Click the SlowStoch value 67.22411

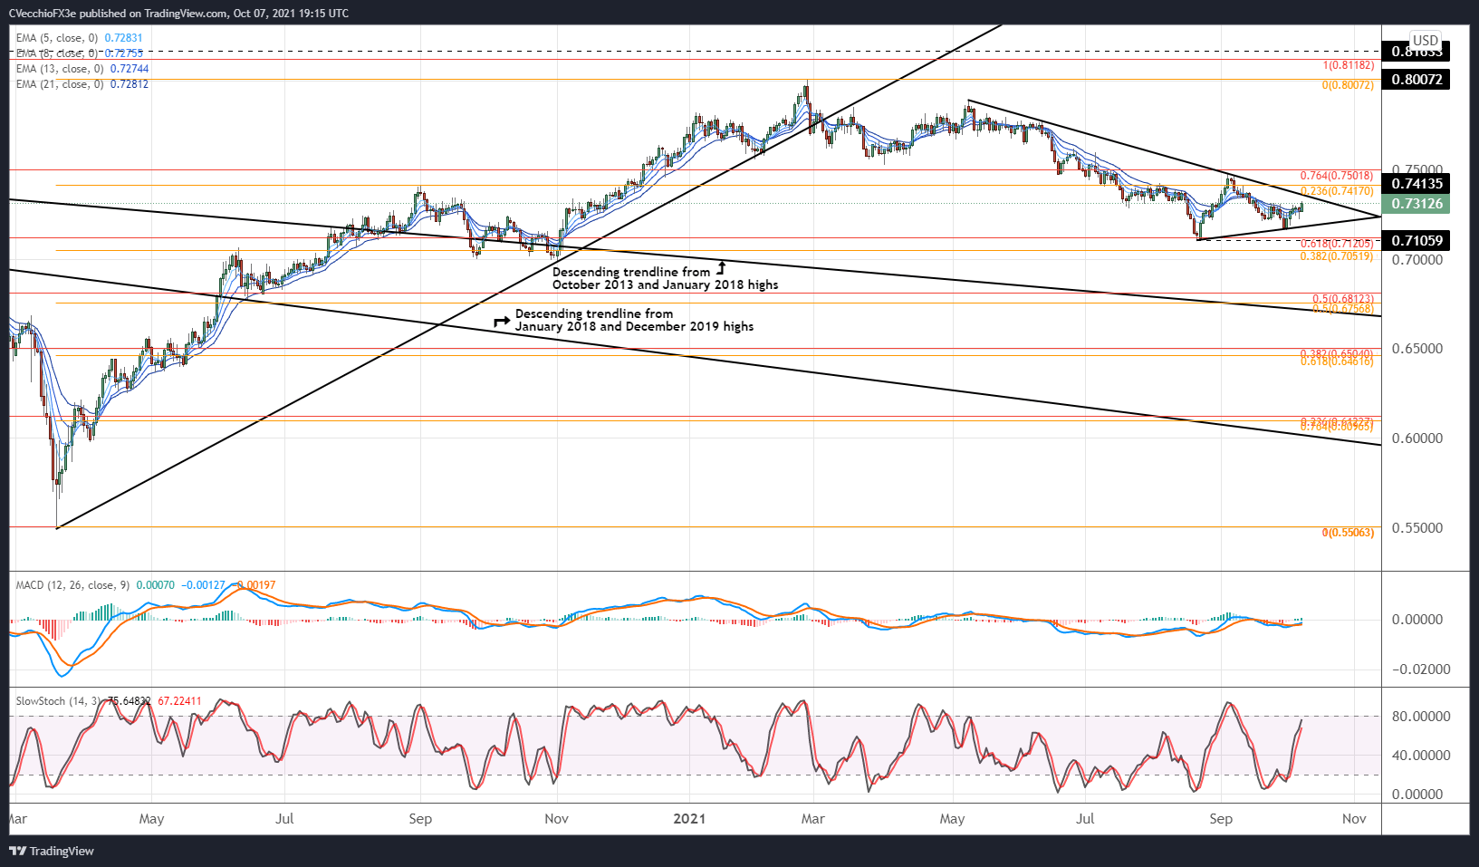(x=179, y=701)
